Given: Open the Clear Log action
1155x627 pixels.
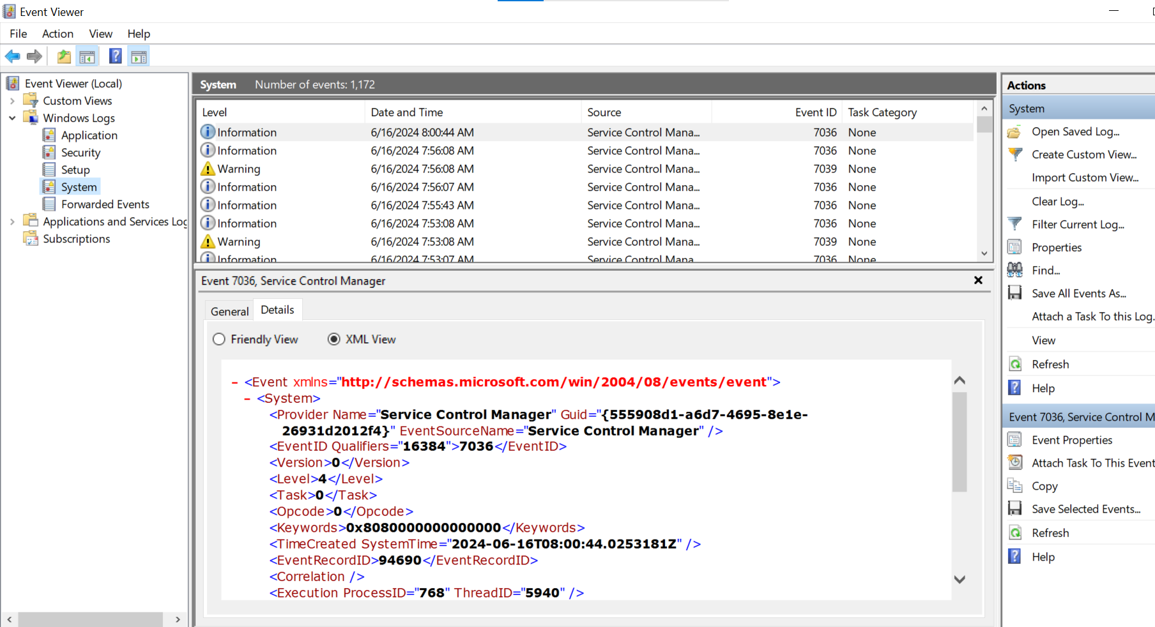Looking at the screenshot, I should tap(1057, 201).
